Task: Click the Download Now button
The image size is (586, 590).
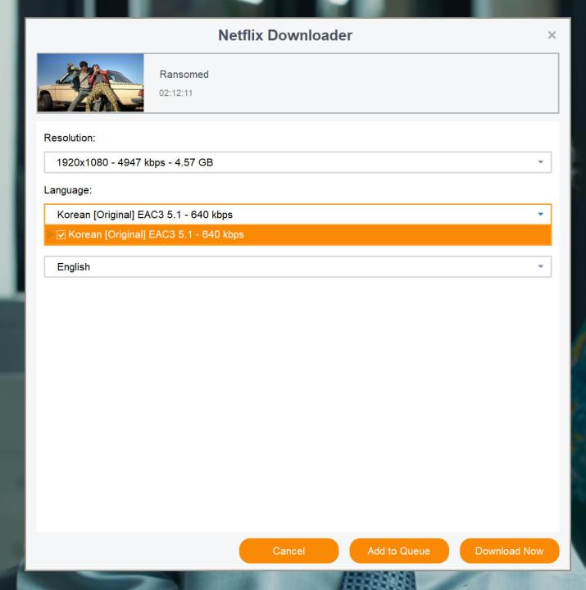Action: point(509,551)
